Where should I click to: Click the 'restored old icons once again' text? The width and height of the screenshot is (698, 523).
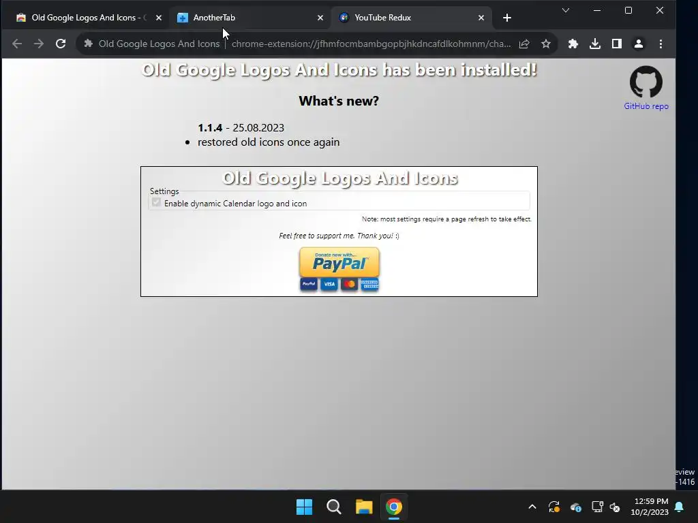(269, 142)
